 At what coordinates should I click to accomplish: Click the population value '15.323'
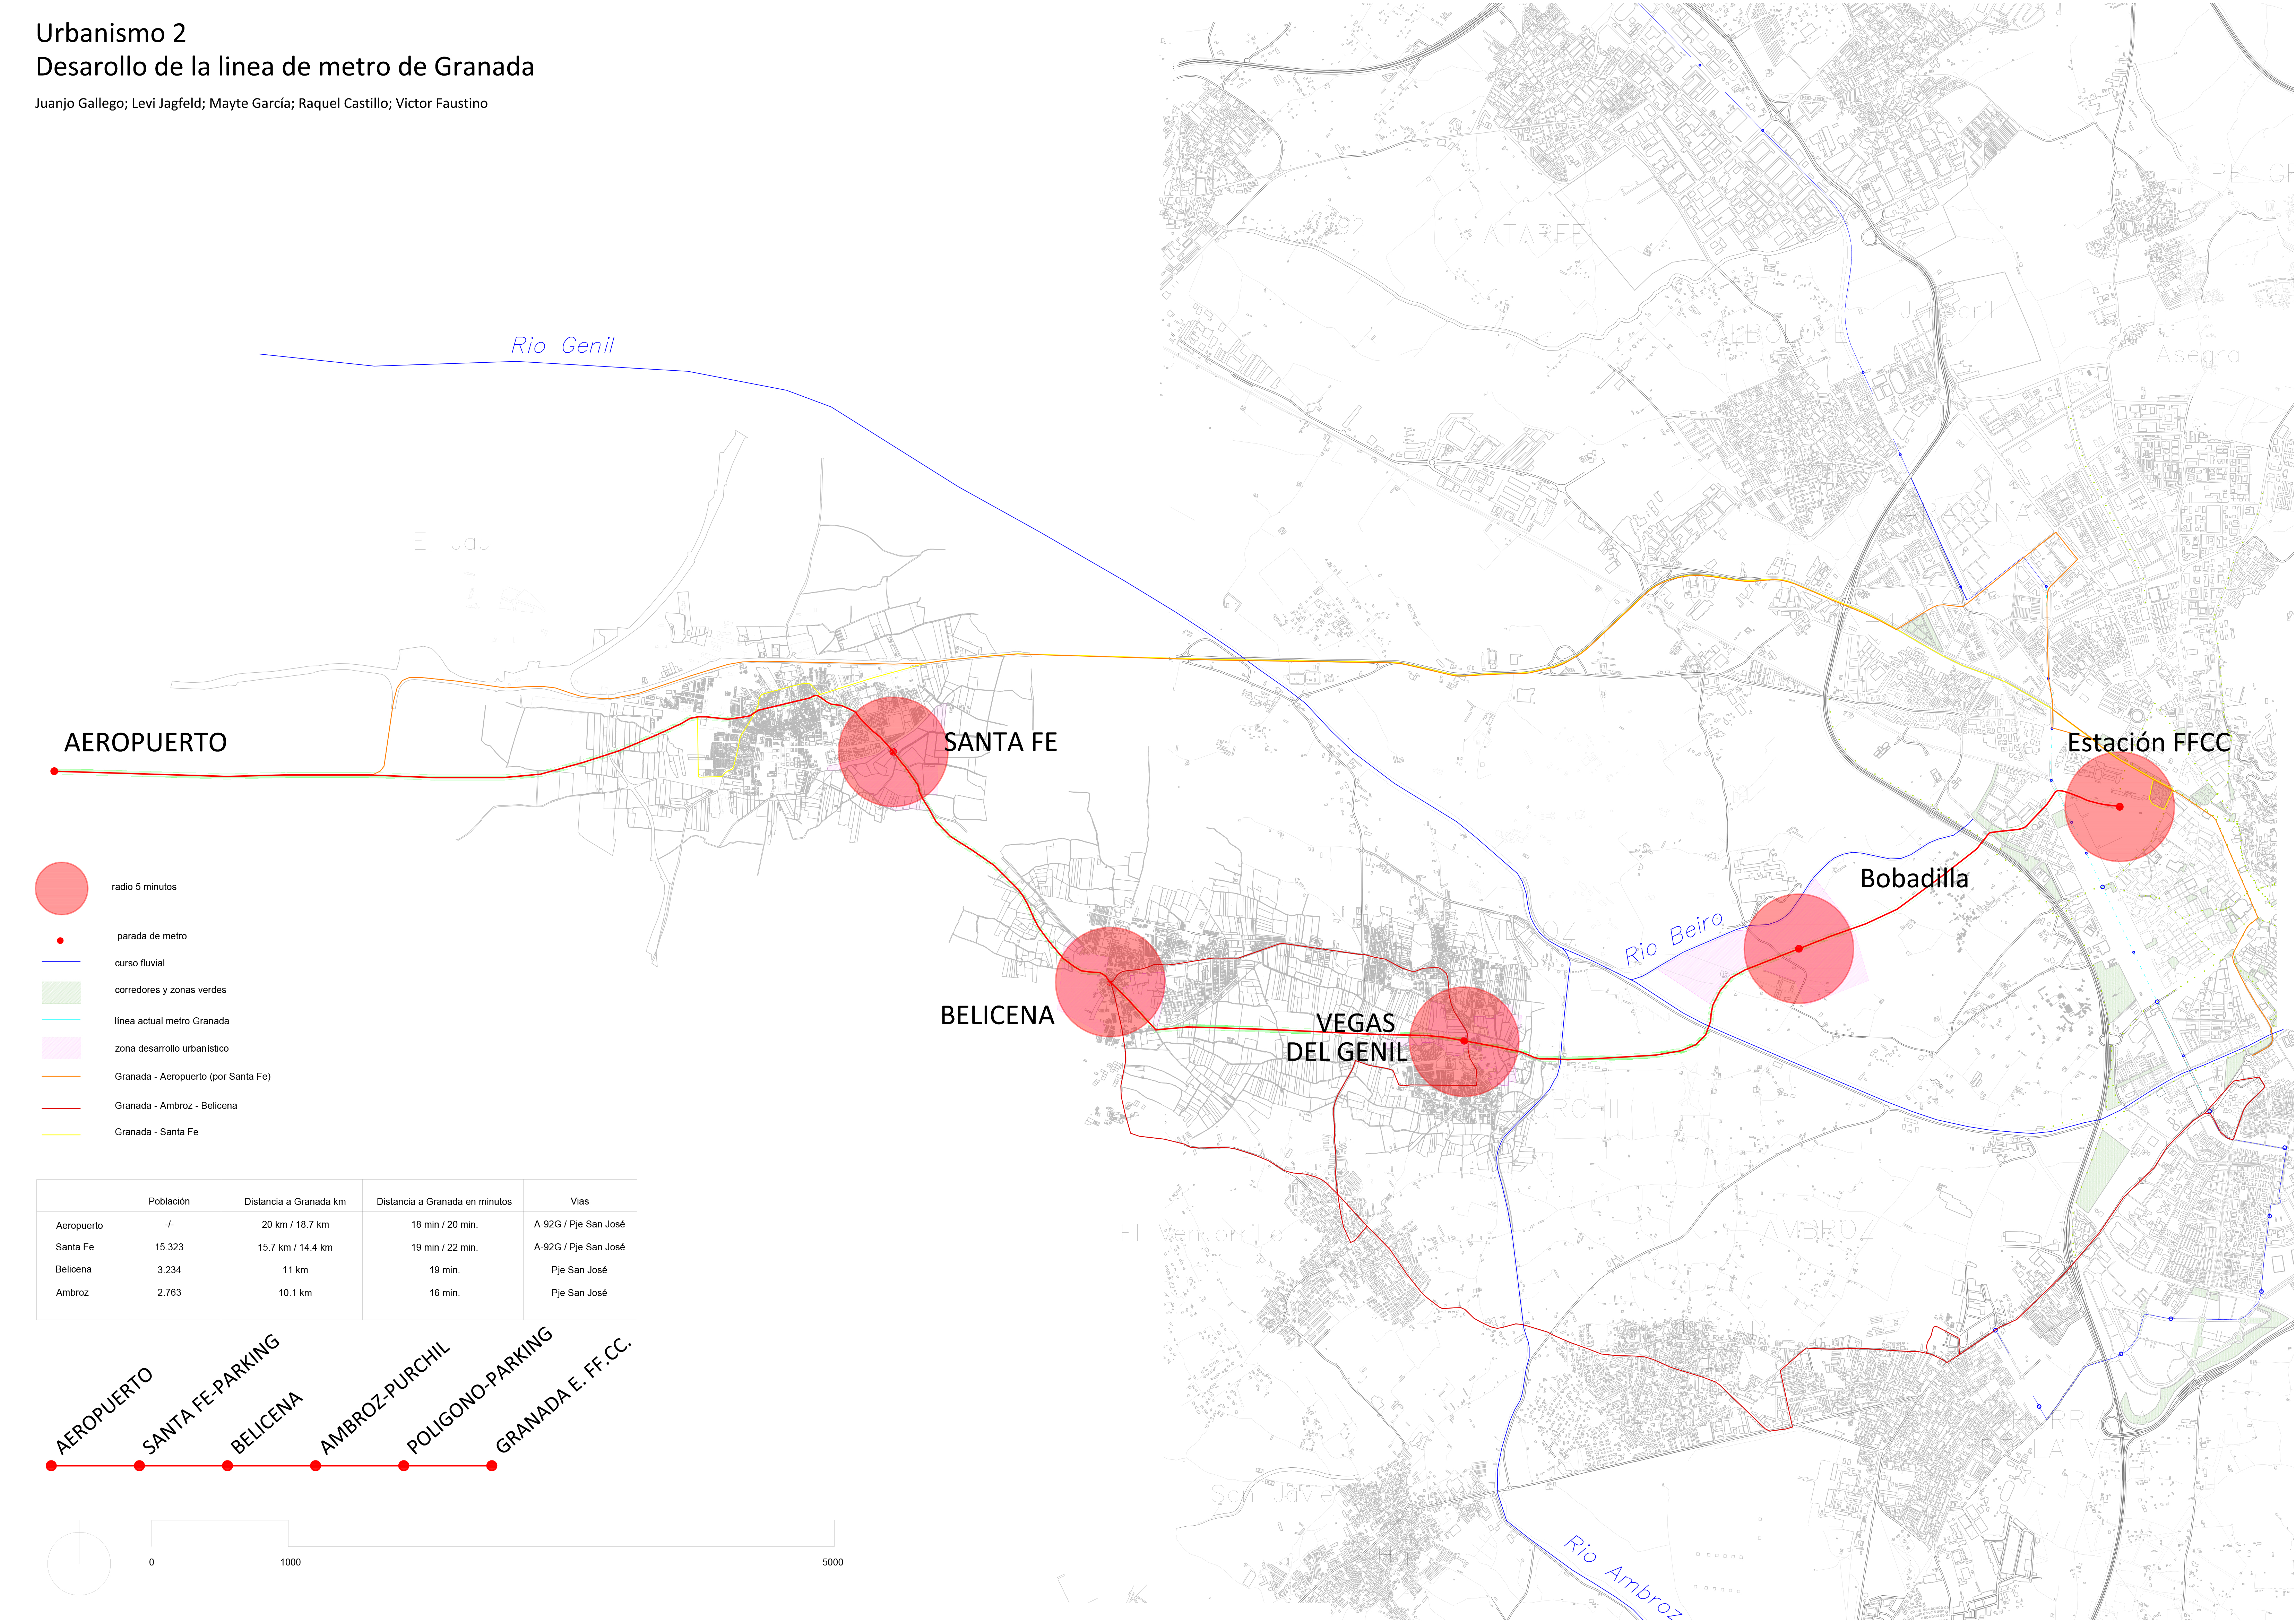click(169, 1247)
